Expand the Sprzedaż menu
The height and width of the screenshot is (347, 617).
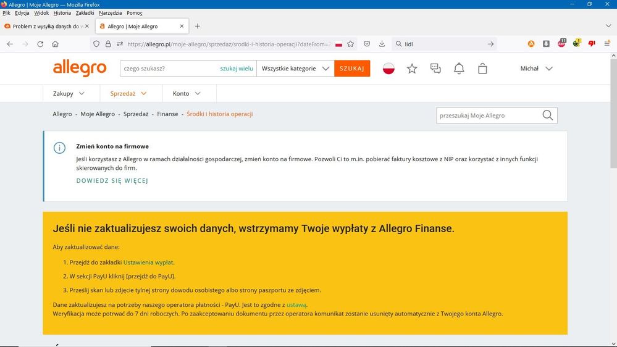click(128, 94)
